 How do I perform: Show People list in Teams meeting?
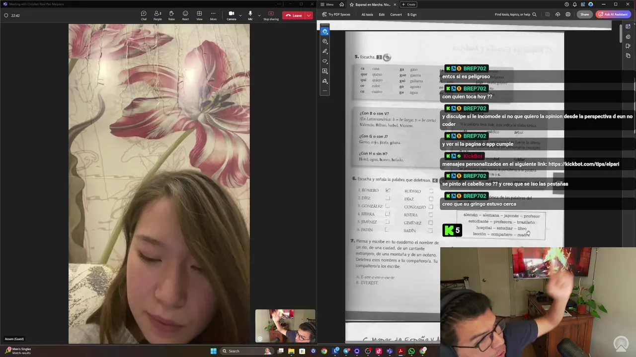tap(158, 15)
